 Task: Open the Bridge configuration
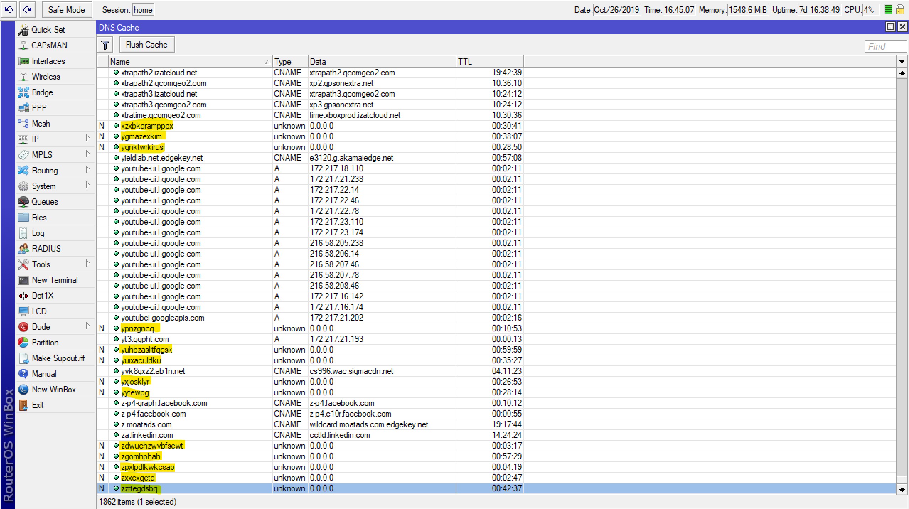43,92
